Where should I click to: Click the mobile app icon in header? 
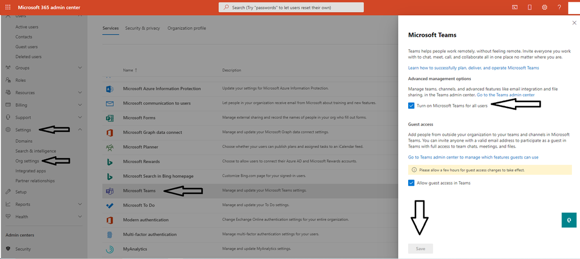(x=529, y=8)
